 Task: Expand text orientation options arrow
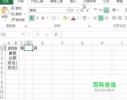118,10
